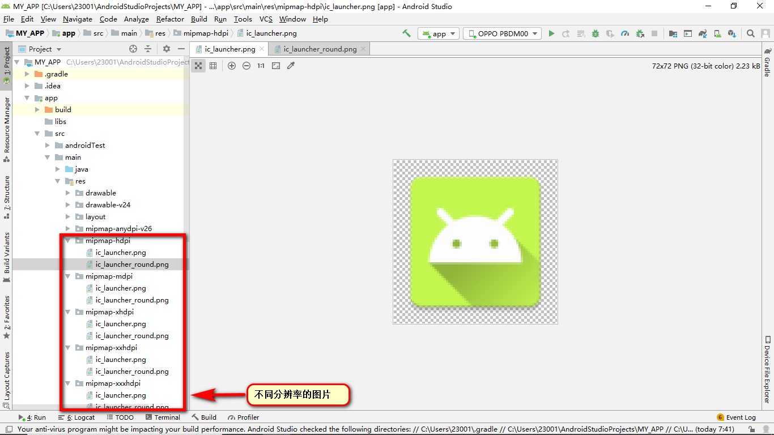Open the Navigate menu
Image resolution: width=774 pixels, height=435 pixels.
point(77,19)
